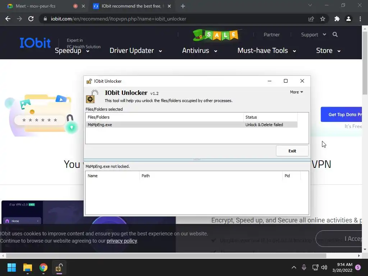The height and width of the screenshot is (276, 368).
Task: Sort by Pid column header
Action: (291, 176)
